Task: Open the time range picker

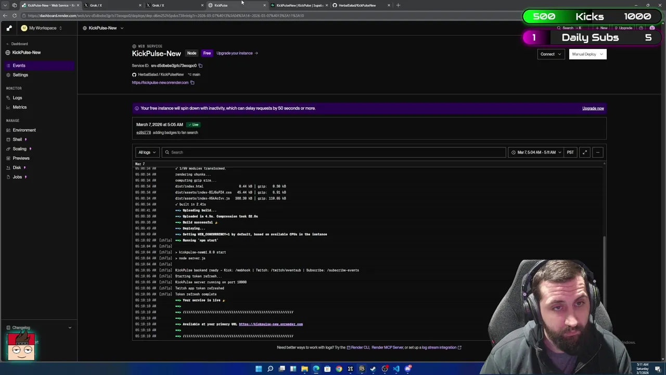Action: tap(536, 153)
